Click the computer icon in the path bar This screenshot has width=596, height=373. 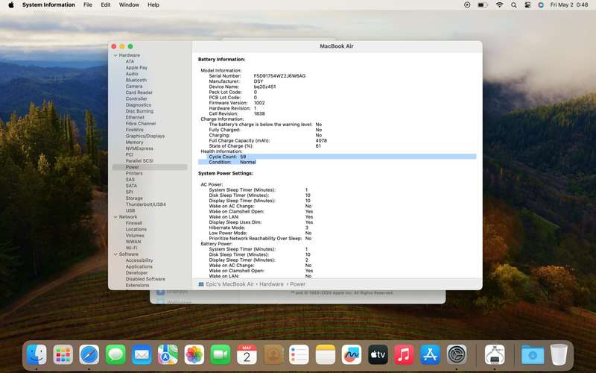(x=201, y=284)
